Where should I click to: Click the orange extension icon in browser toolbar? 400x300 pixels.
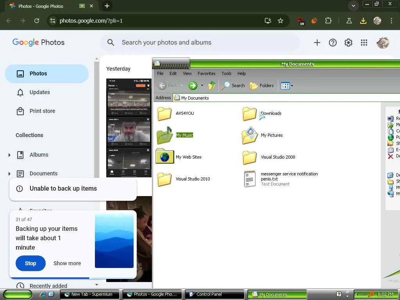(314, 21)
